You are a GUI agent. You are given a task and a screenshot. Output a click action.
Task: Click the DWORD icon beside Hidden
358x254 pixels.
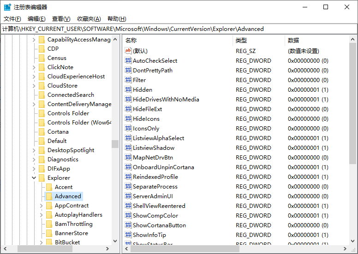(128, 89)
